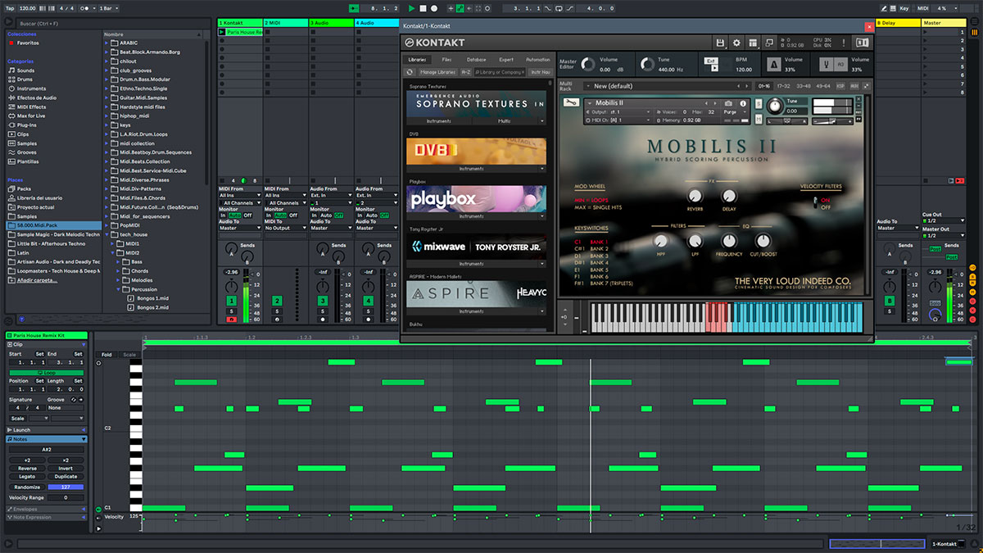Viewport: 983px width, 553px height.
Task: Expand the ARABIC folder
Action: click(107, 43)
